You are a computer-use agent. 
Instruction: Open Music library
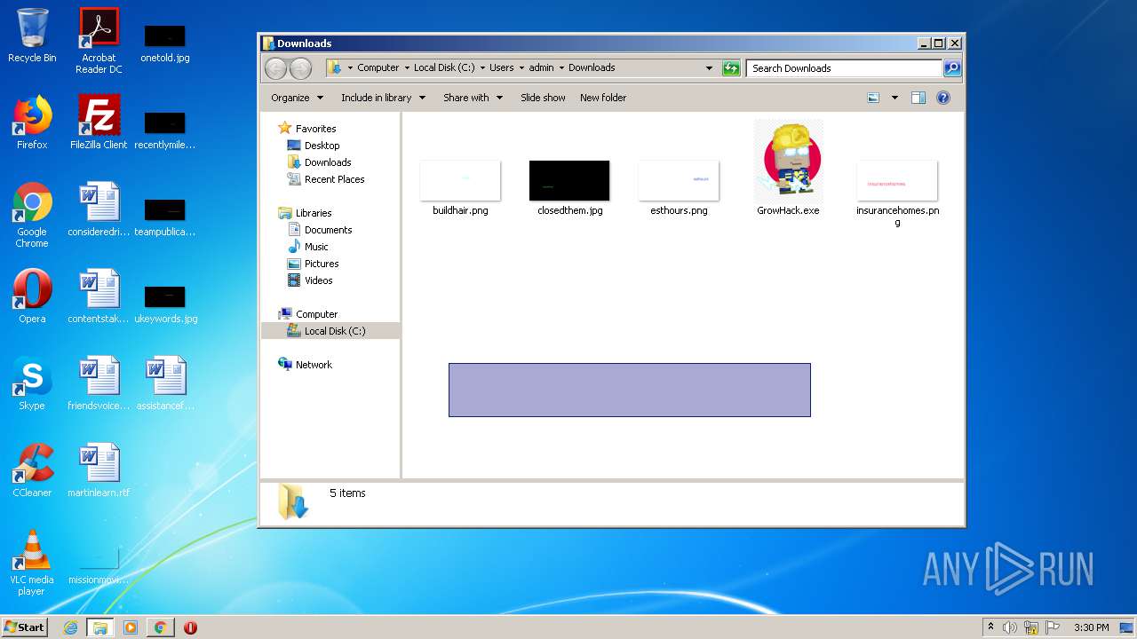click(x=316, y=247)
